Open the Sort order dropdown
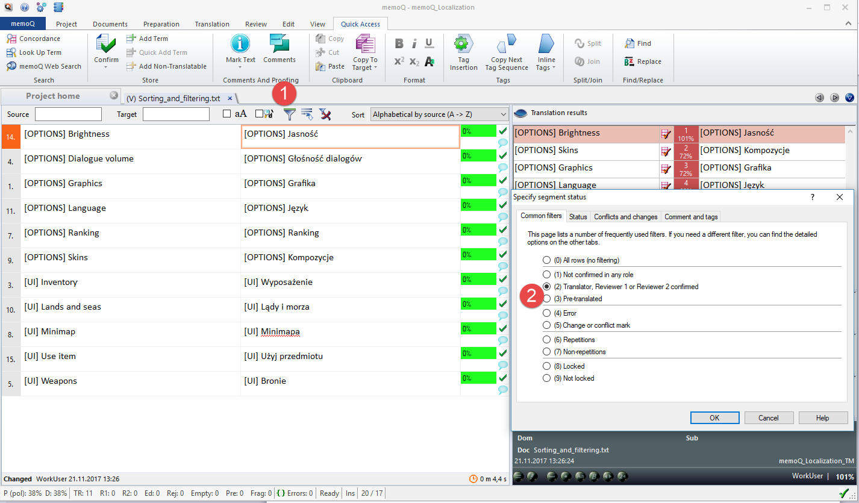 440,114
